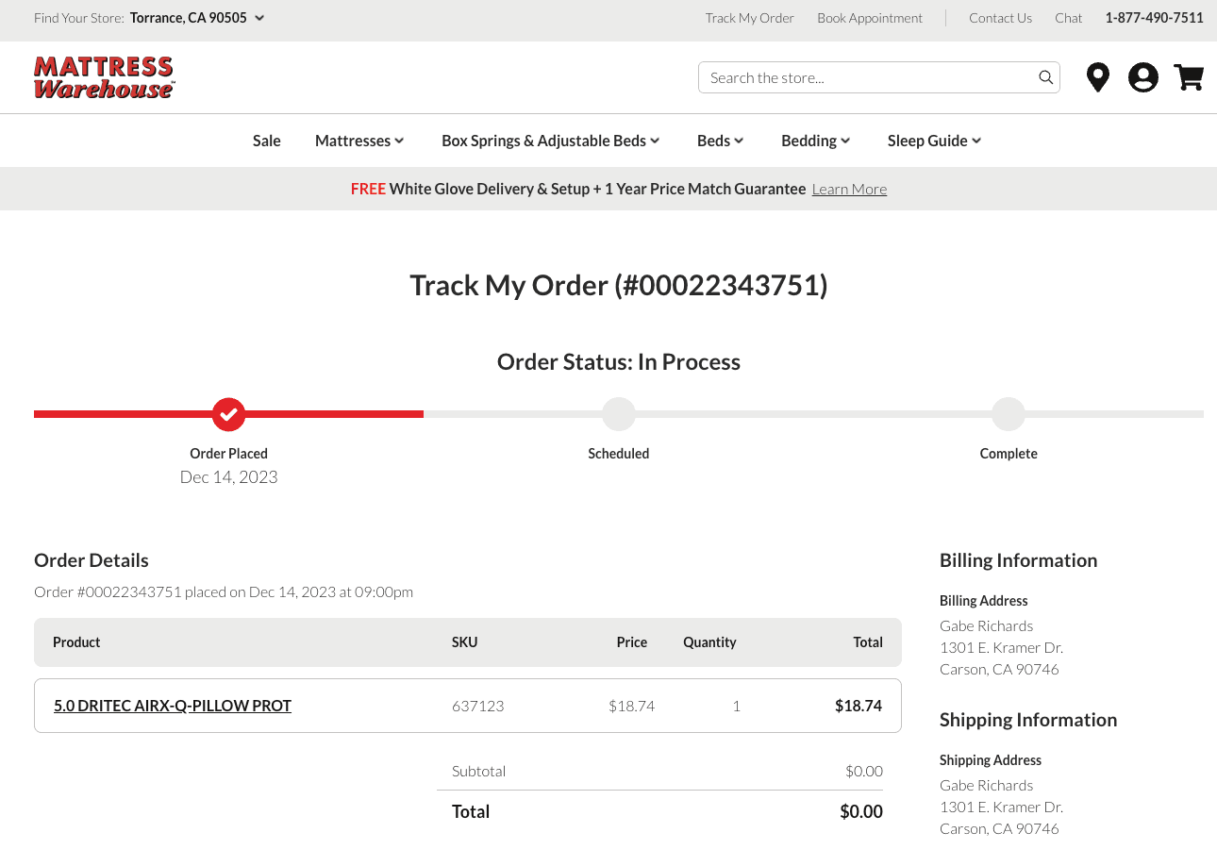
Task: Open the Bedding dropdown menu
Action: (815, 141)
